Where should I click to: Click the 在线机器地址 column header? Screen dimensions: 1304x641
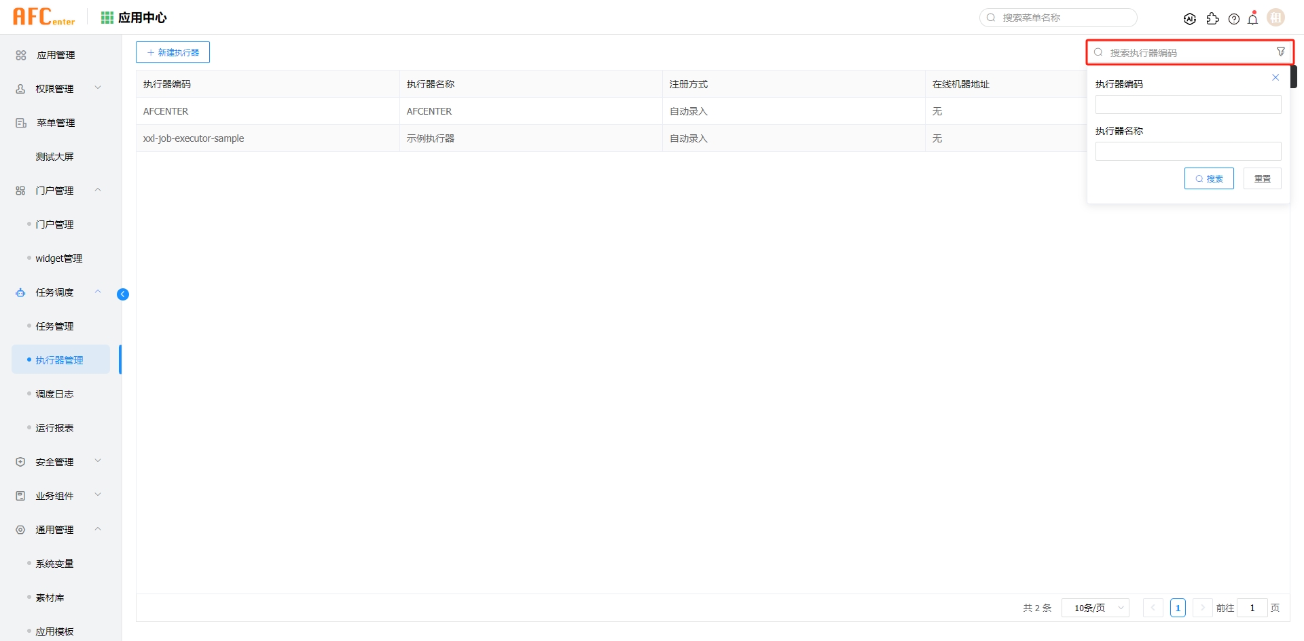click(x=961, y=84)
